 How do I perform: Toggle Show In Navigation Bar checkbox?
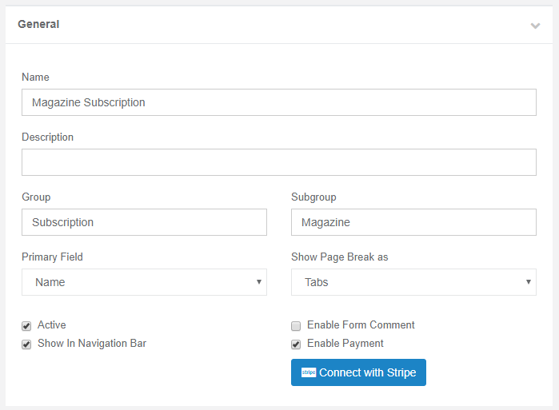[x=26, y=344]
